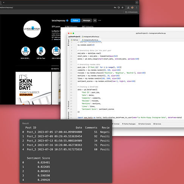The height and width of the screenshot is (184, 184).
Task: Click the Post_3 row in result table
Action: (66, 141)
